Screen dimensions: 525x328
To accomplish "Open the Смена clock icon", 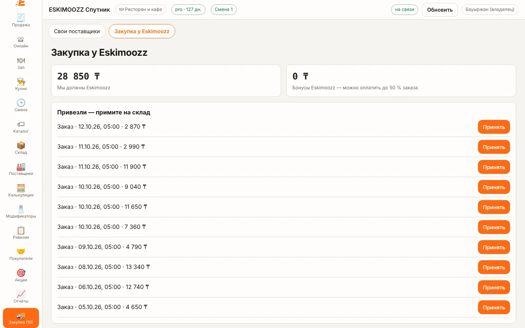I will (21, 102).
